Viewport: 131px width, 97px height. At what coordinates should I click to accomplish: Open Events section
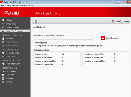point(9,82)
